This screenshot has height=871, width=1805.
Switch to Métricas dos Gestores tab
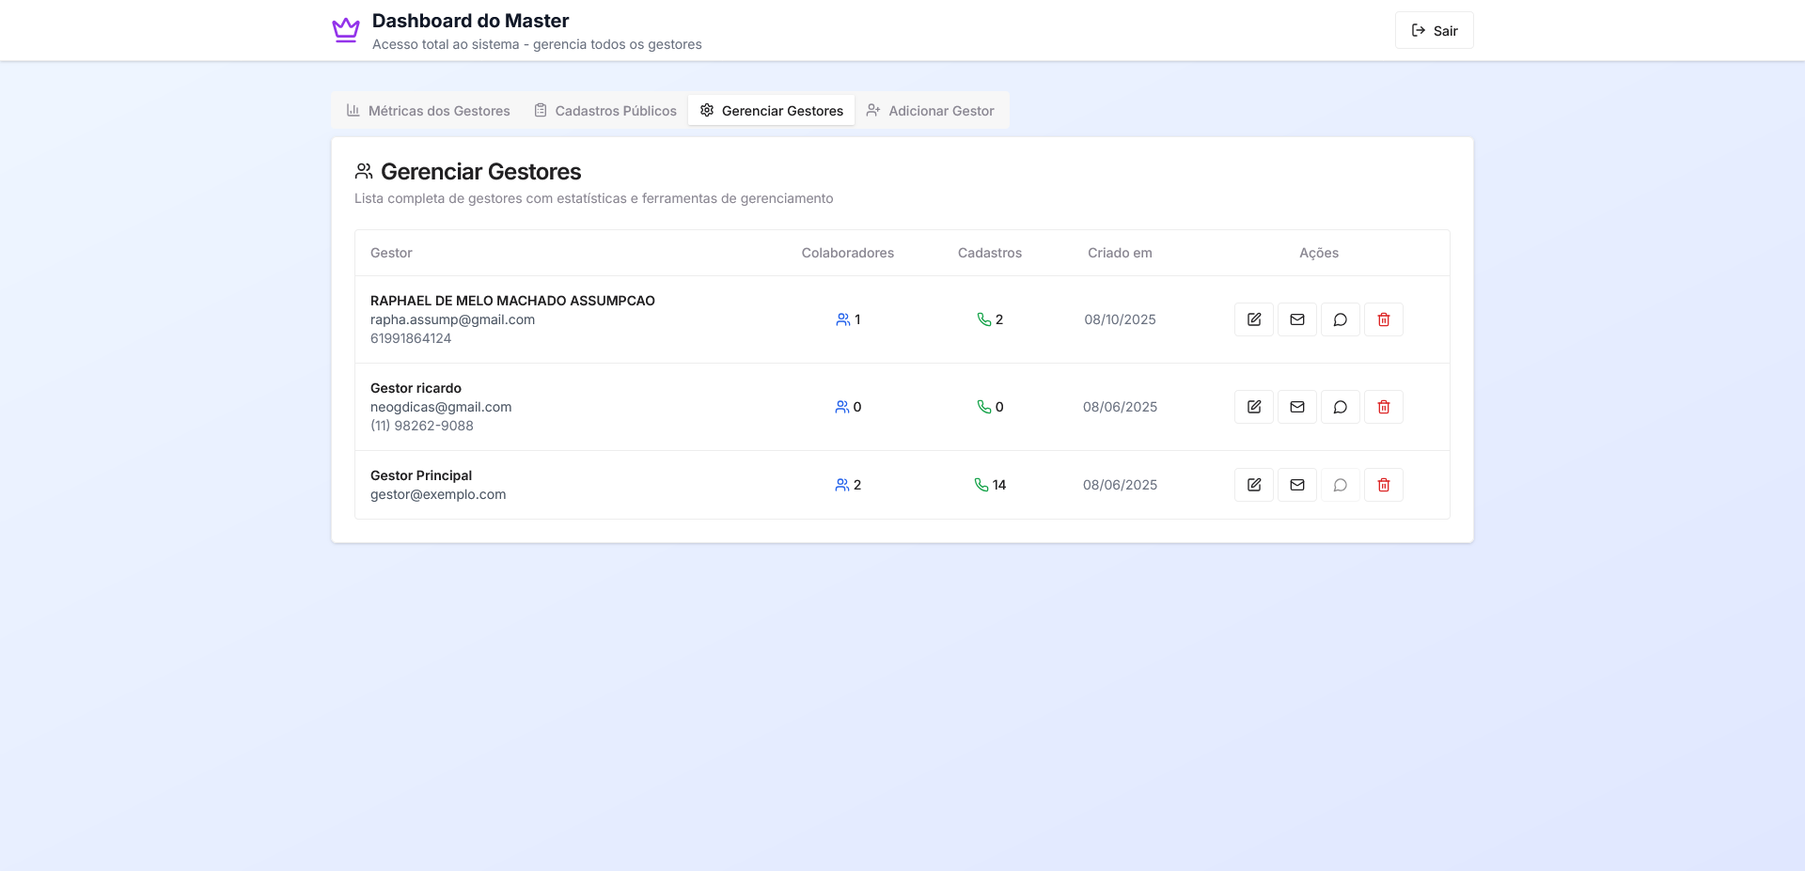(429, 111)
